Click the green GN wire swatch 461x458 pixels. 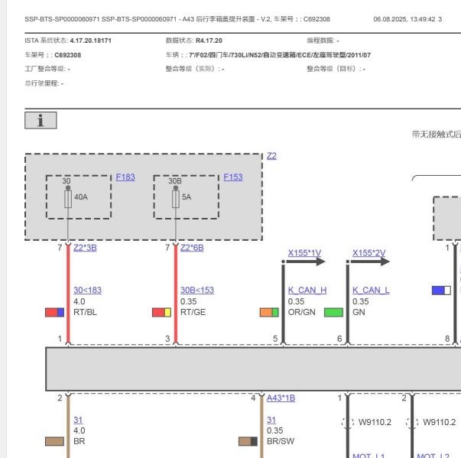(x=333, y=312)
